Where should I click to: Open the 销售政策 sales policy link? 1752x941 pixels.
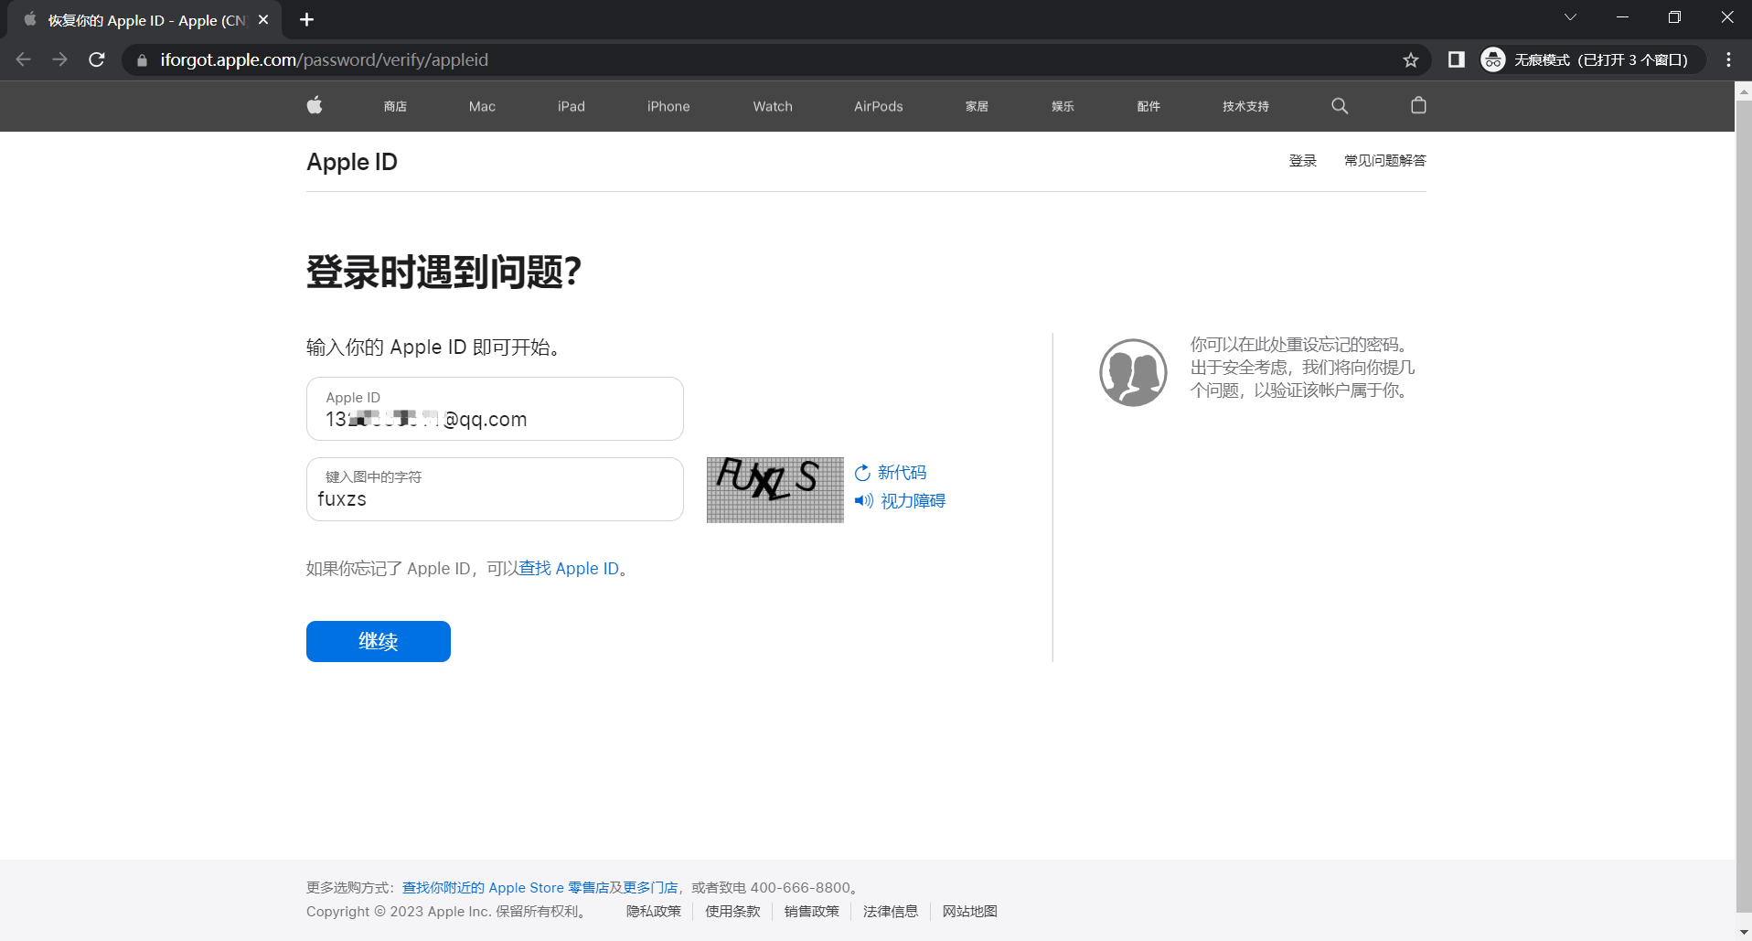pyautogui.click(x=811, y=912)
